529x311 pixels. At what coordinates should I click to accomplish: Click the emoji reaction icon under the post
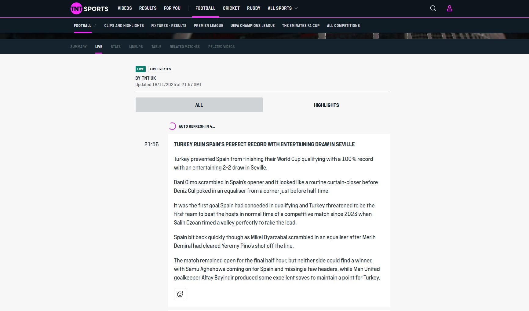(180, 294)
